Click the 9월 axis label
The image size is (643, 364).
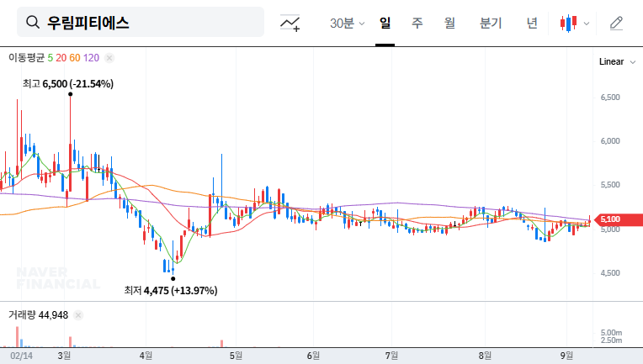(x=566, y=356)
